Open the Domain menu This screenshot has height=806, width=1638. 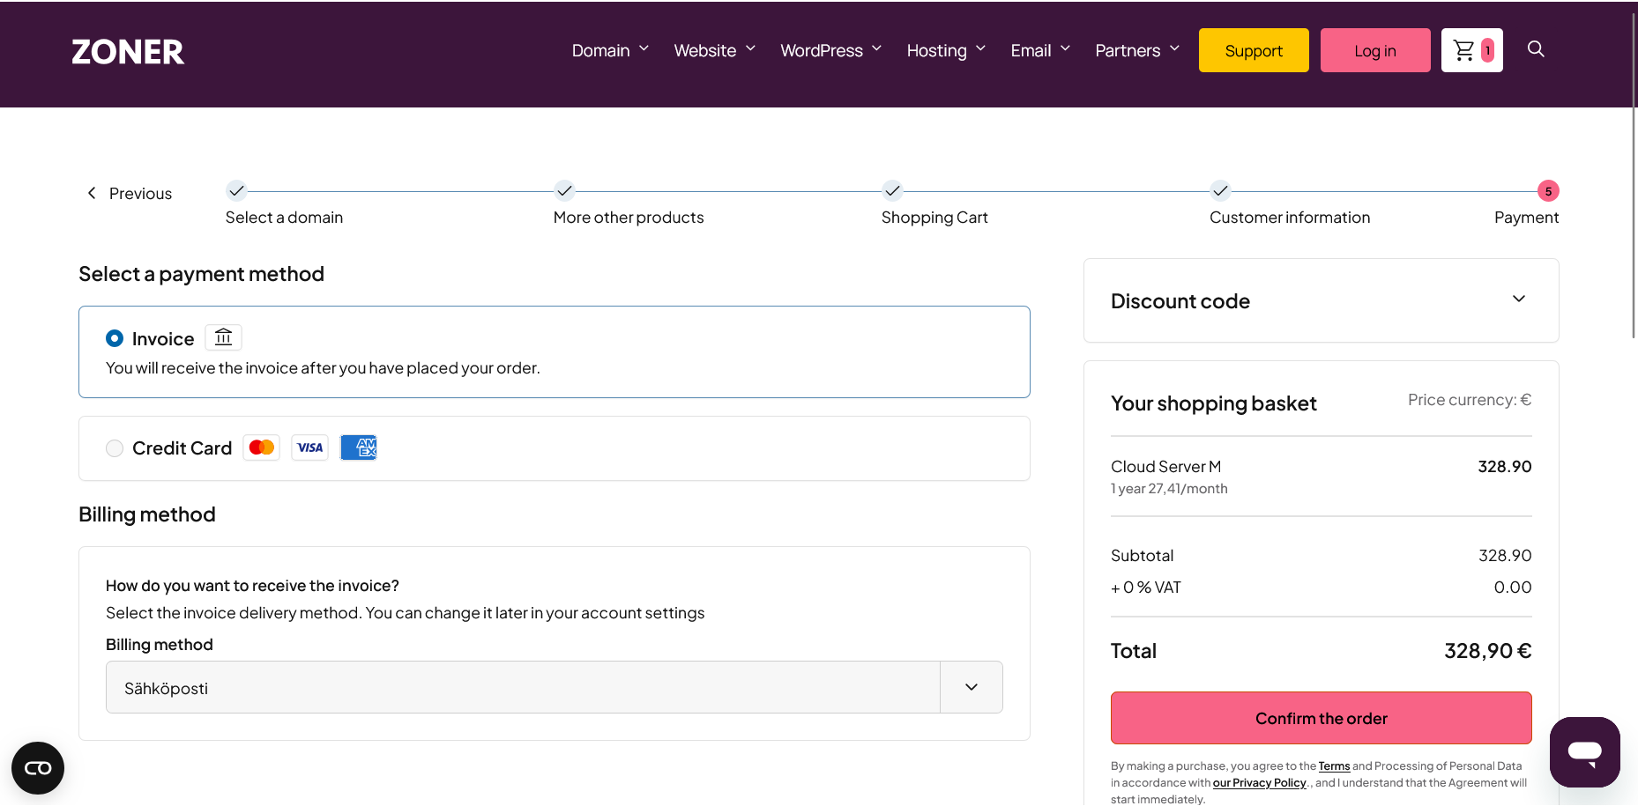coord(610,50)
